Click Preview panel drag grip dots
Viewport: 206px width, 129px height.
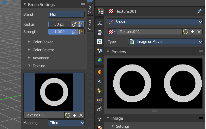pyautogui.click(x=201, y=52)
